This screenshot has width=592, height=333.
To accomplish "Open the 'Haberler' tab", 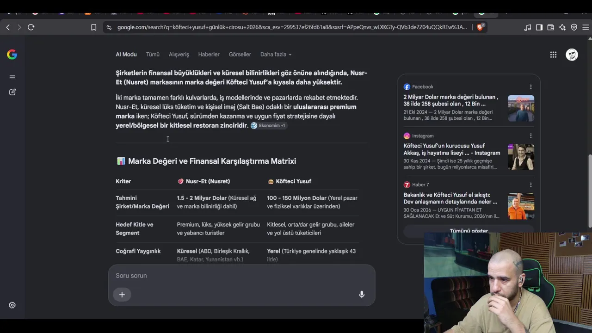I will 209,55.
